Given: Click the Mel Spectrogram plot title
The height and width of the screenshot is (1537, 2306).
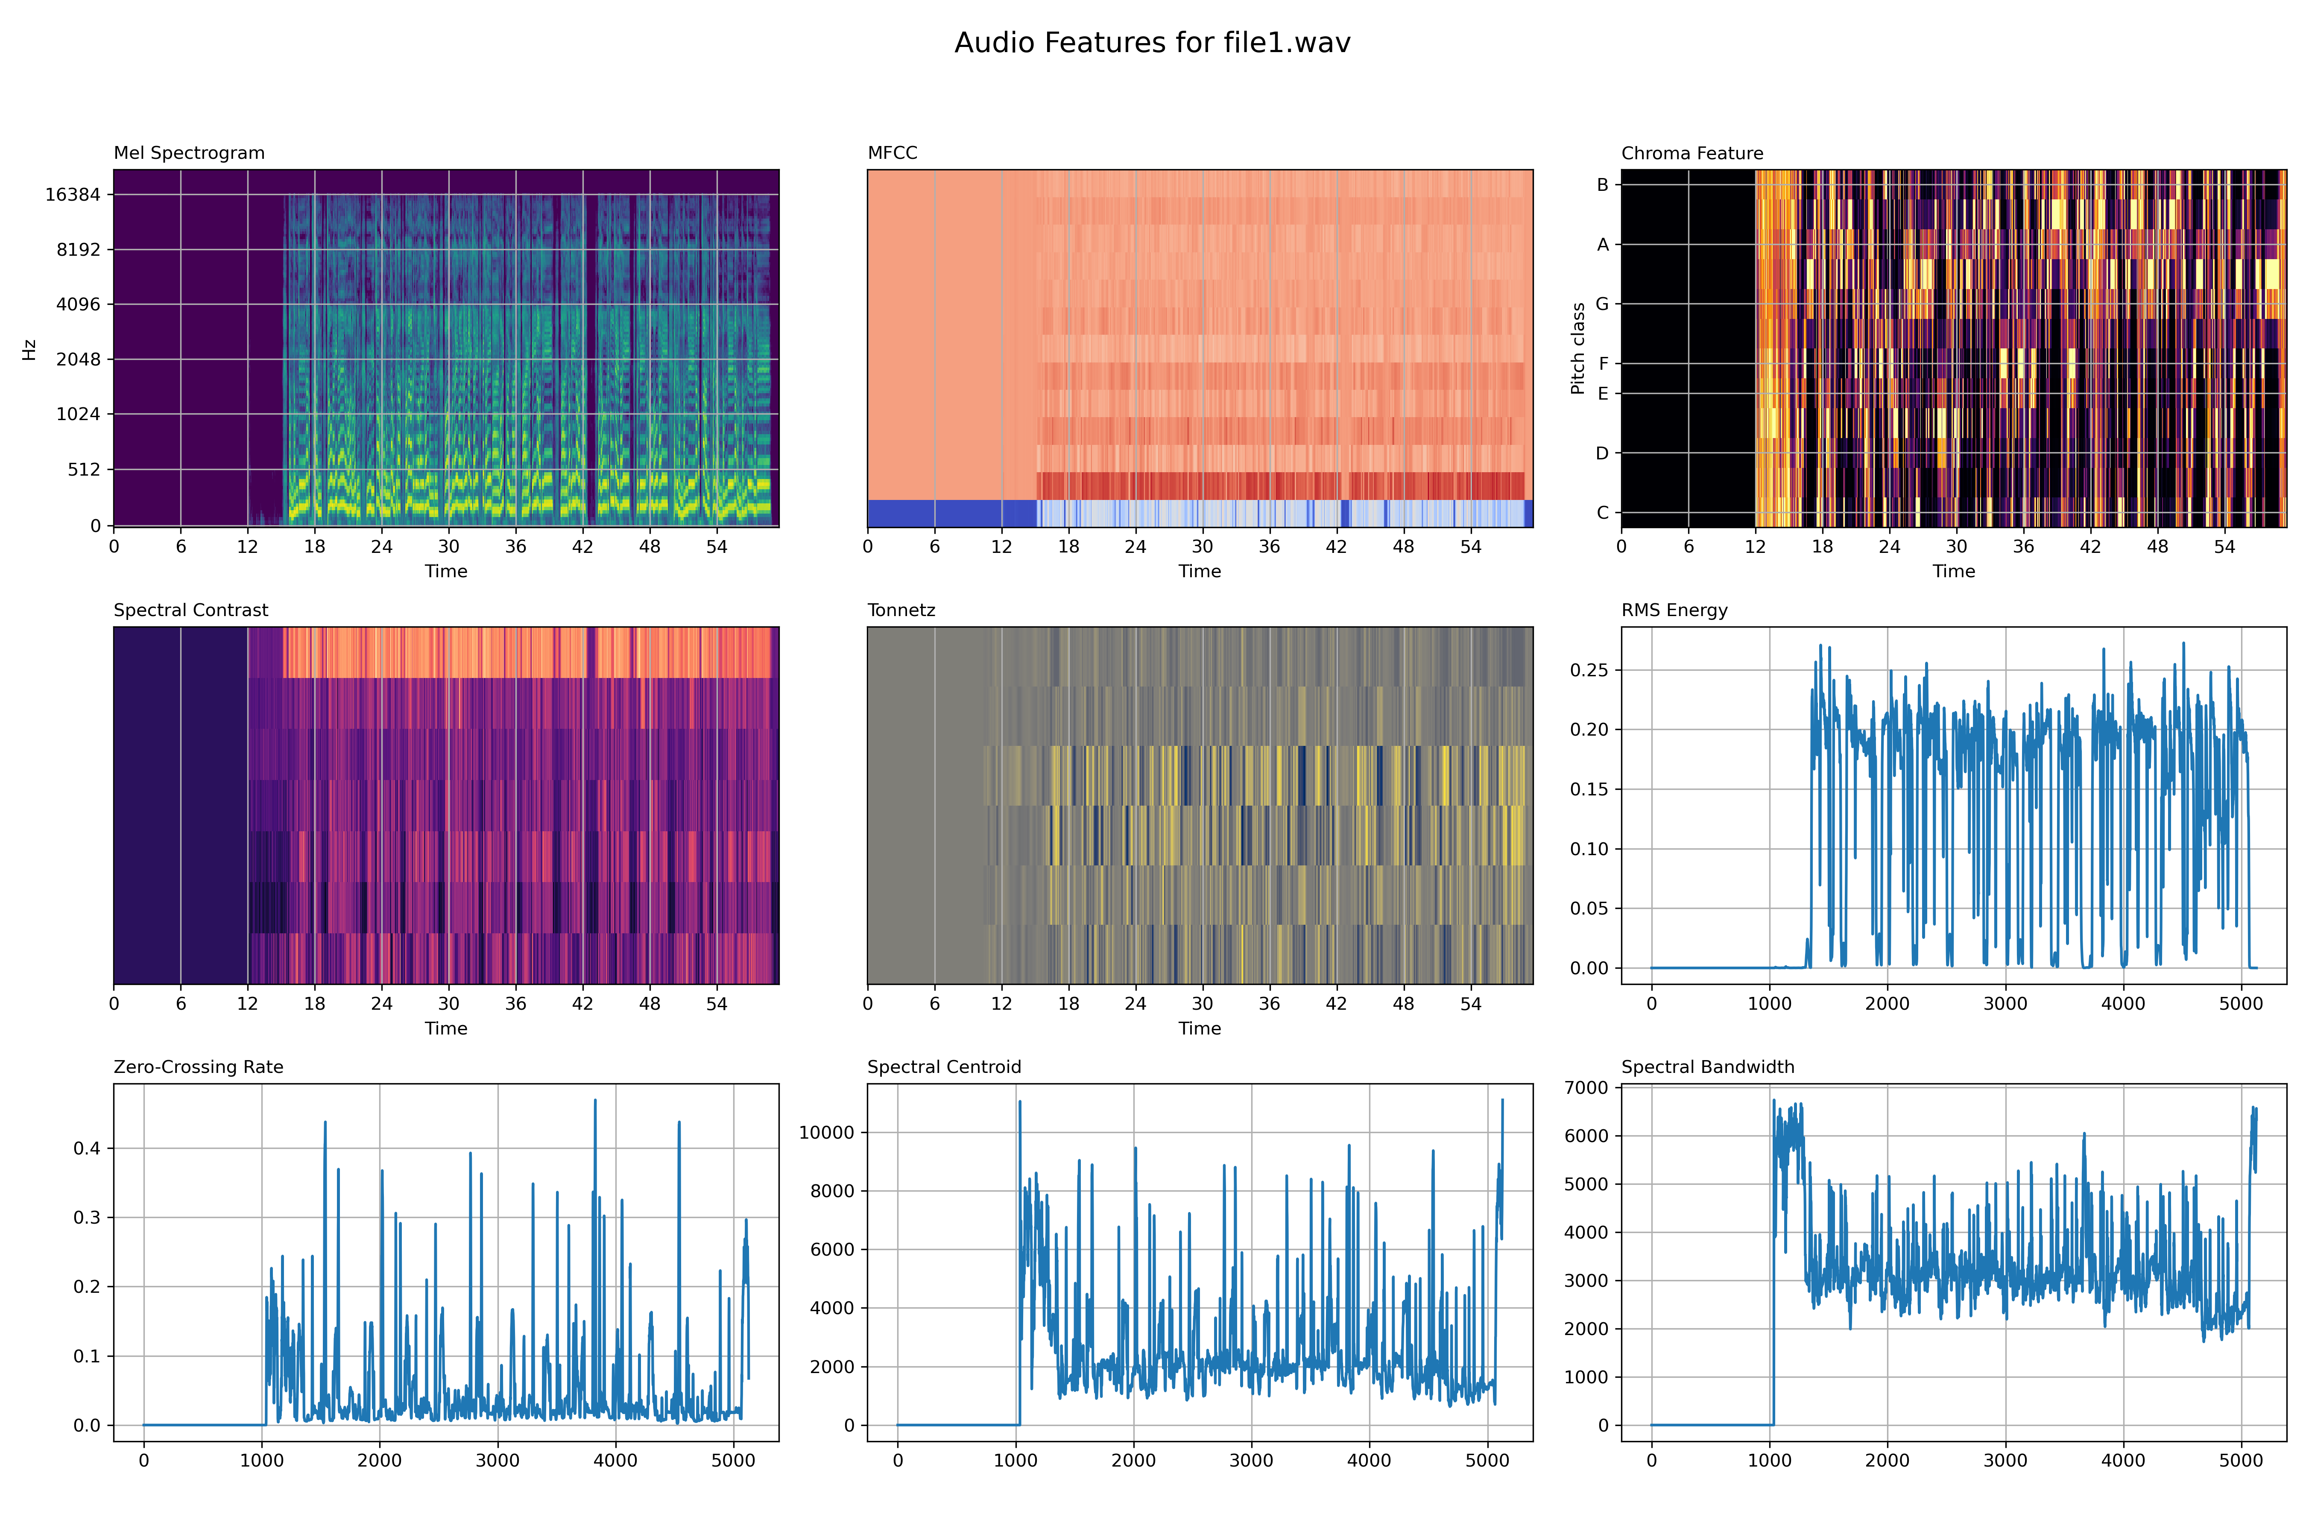Looking at the screenshot, I should [x=189, y=153].
